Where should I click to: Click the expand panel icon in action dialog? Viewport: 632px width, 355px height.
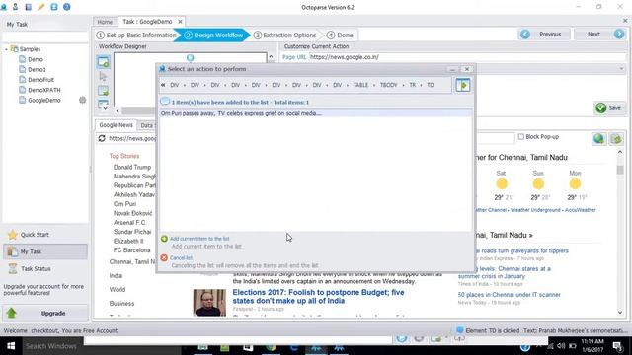[x=463, y=85]
